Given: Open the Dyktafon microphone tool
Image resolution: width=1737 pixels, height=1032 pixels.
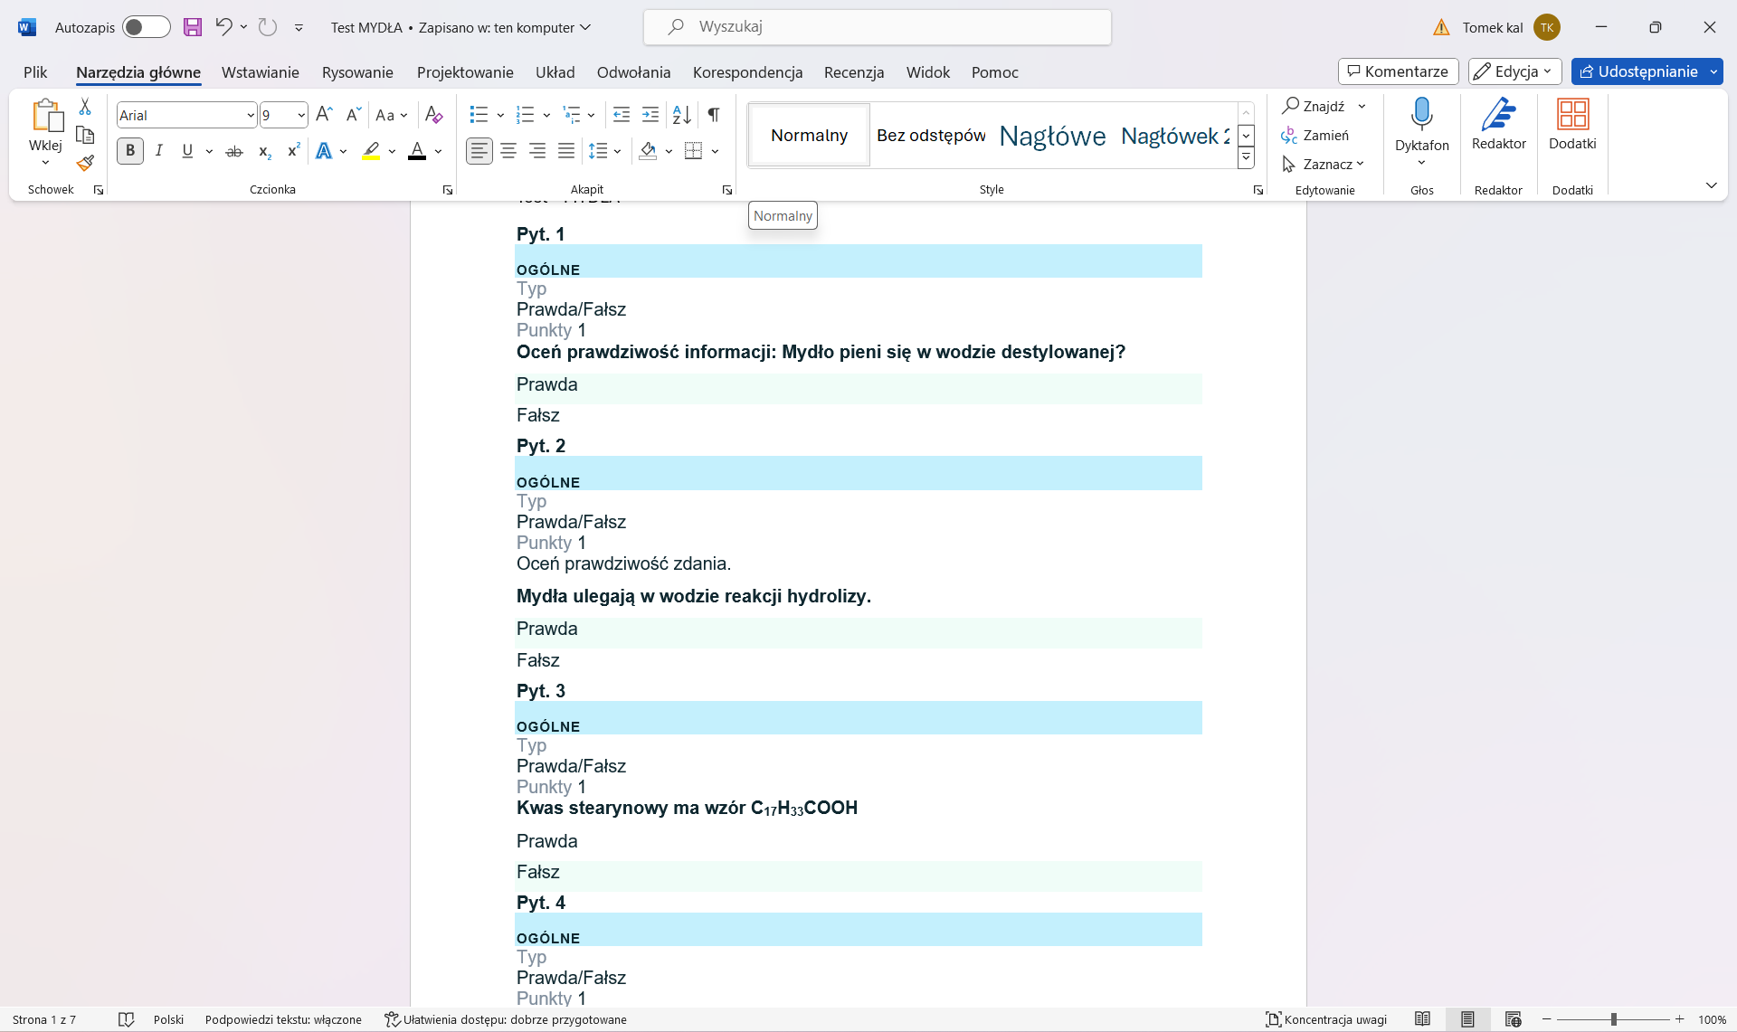Looking at the screenshot, I should tap(1421, 115).
